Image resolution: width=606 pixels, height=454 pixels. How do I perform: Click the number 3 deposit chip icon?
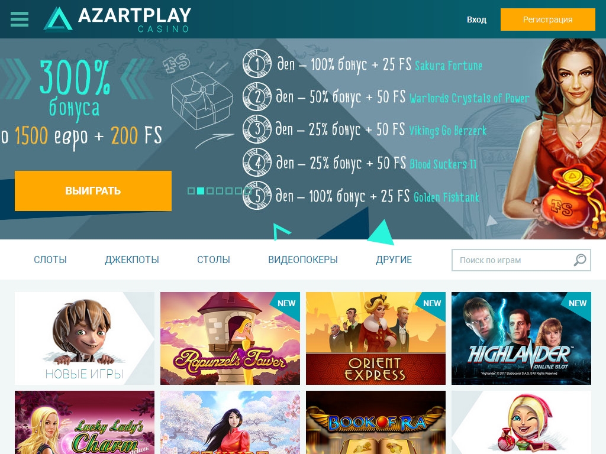tap(257, 129)
